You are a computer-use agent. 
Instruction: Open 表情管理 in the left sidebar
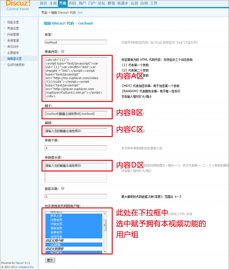point(13,41)
